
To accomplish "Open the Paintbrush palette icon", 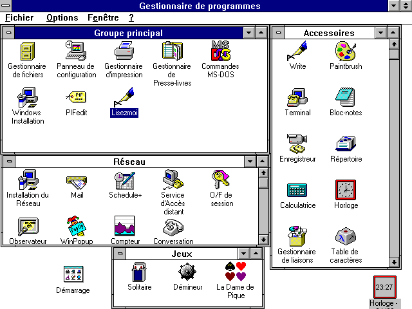I will tap(346, 51).
